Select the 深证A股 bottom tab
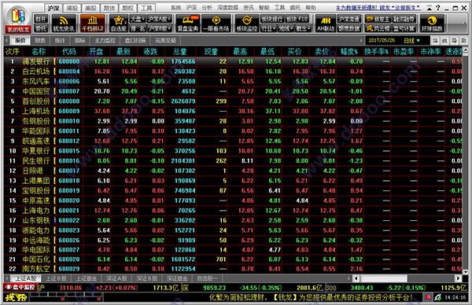This screenshot has height=305, width=472. click(116, 278)
